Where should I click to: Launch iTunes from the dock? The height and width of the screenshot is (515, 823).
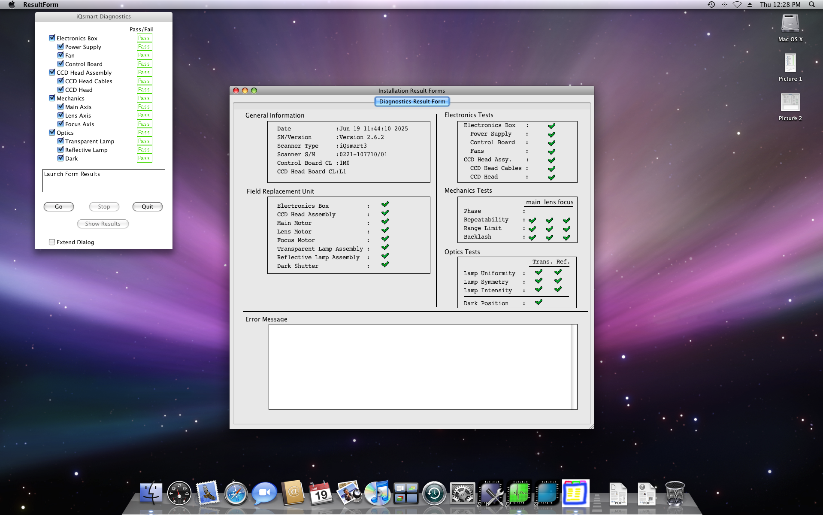(x=378, y=493)
